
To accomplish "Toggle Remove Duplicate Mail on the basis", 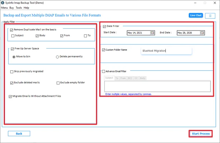I will coord(11,30).
